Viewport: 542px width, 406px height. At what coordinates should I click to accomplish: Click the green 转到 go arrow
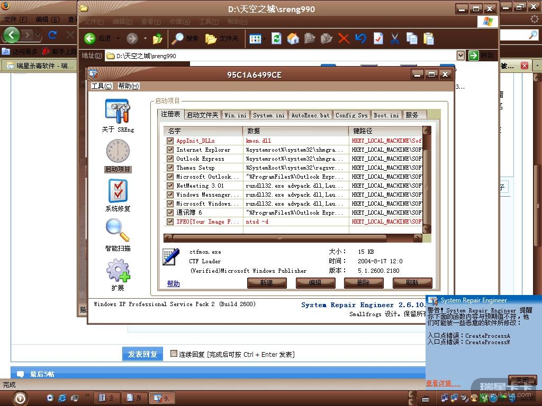(x=473, y=55)
